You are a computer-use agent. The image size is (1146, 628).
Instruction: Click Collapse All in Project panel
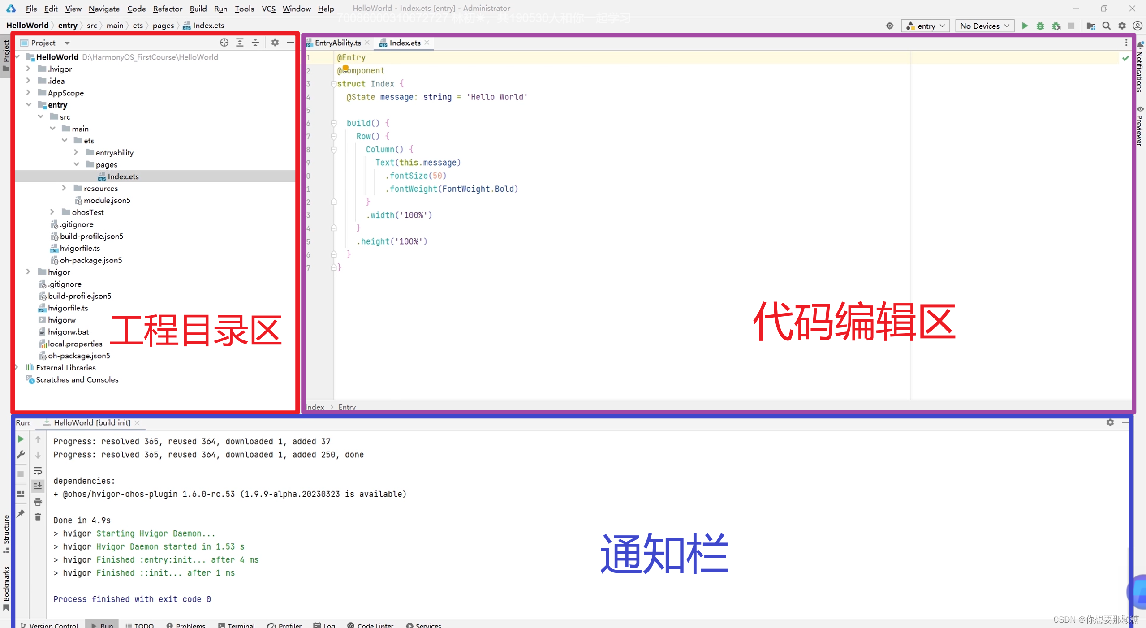[x=255, y=43]
